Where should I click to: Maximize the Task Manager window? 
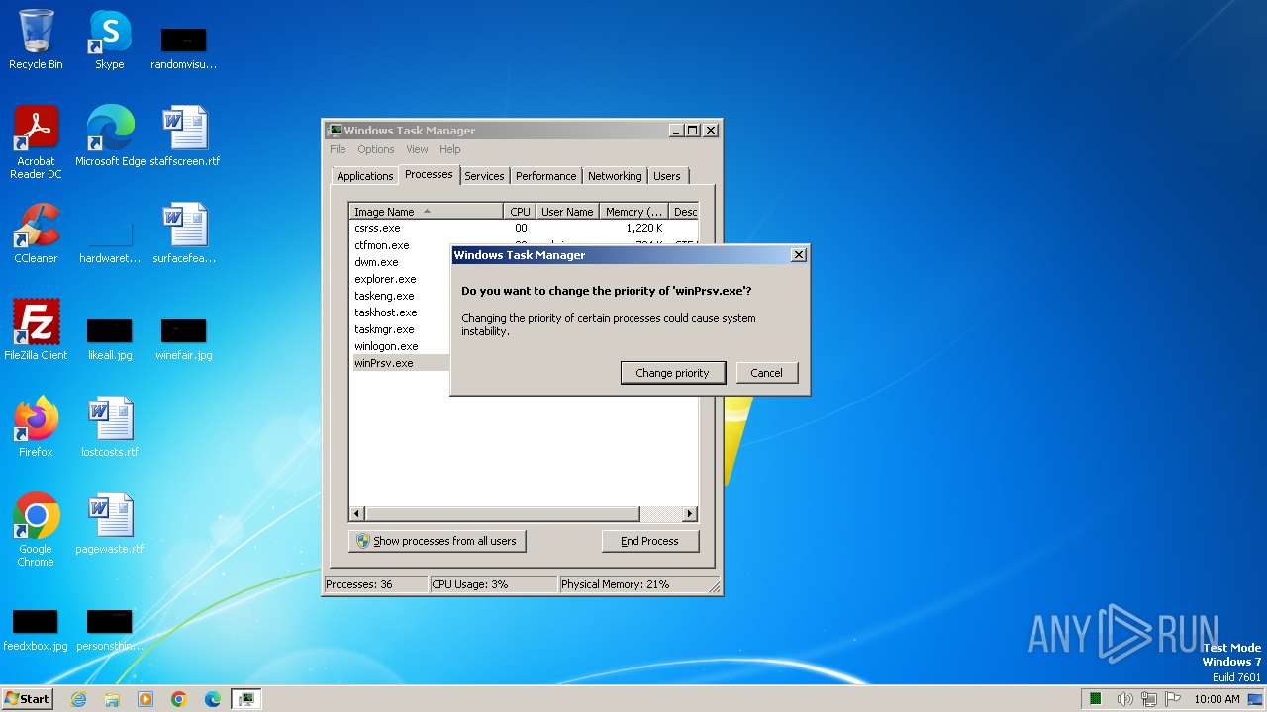[693, 130]
